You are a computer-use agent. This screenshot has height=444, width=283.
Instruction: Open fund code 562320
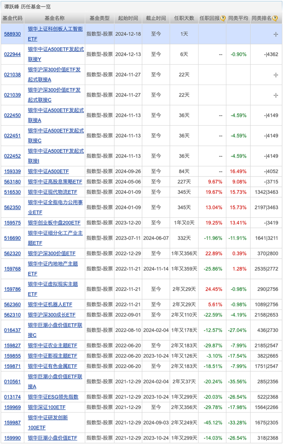click(12, 254)
